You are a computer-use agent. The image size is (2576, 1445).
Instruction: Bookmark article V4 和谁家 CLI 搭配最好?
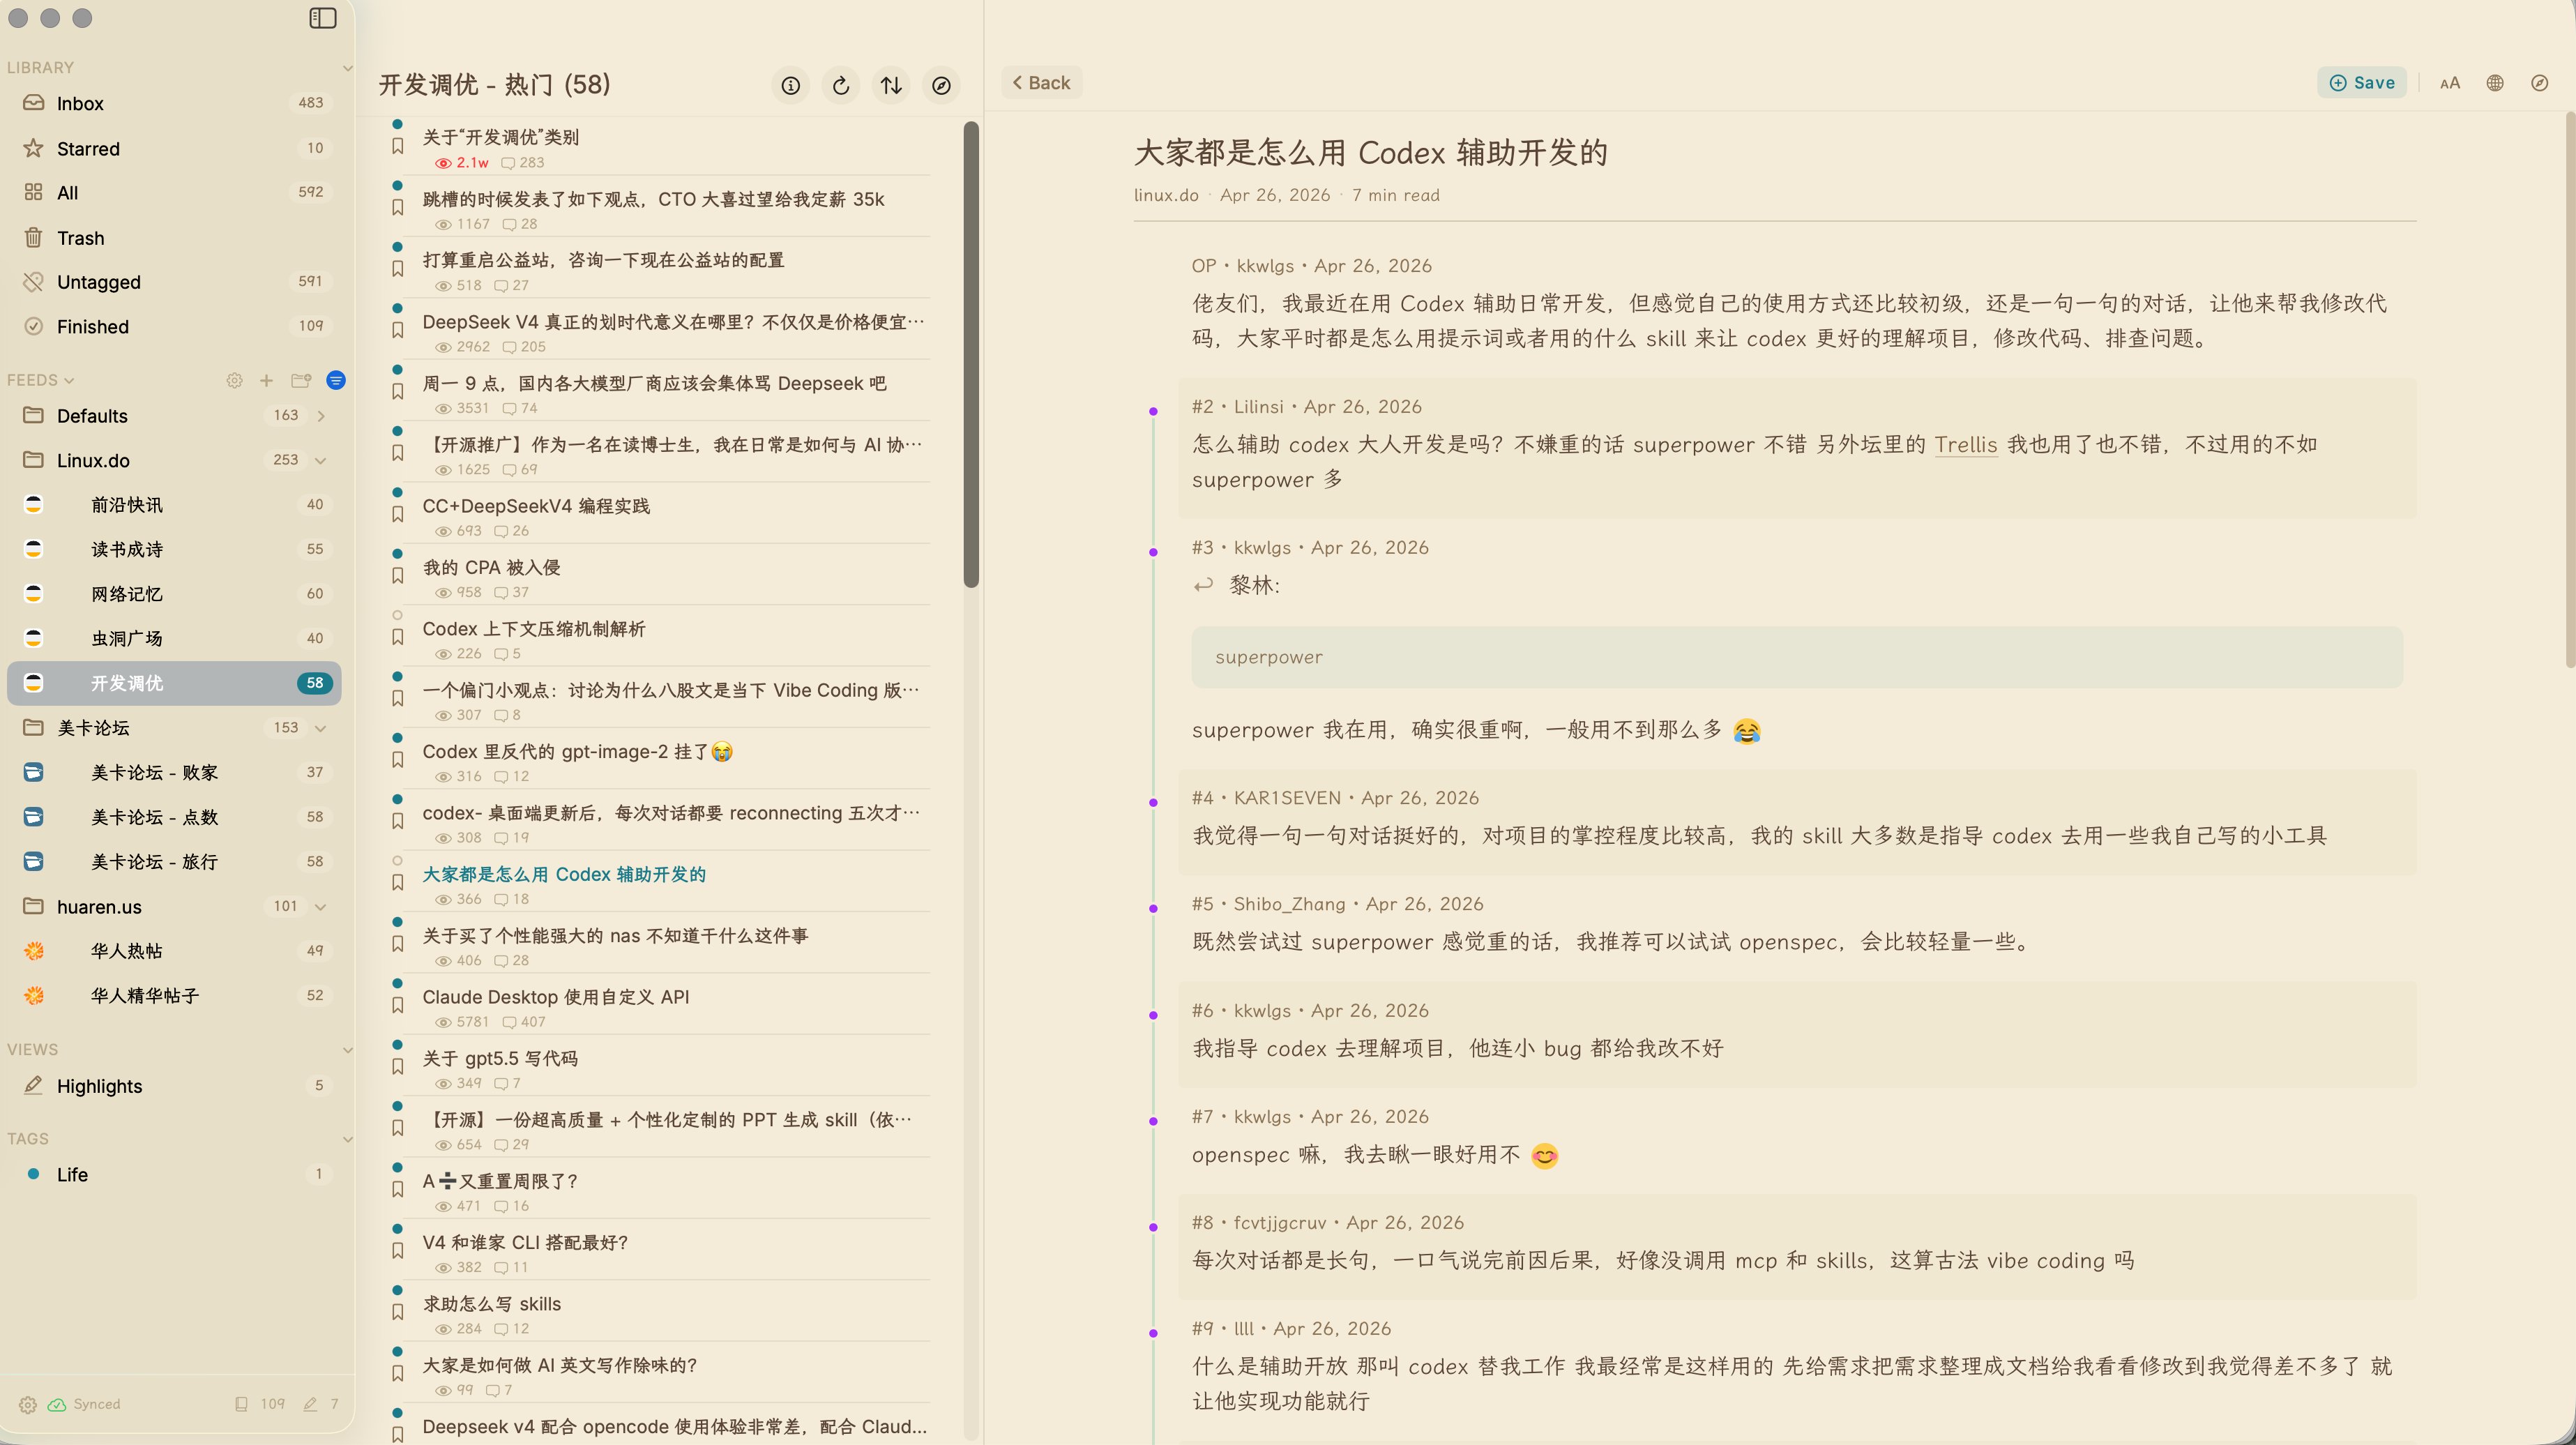(397, 1251)
